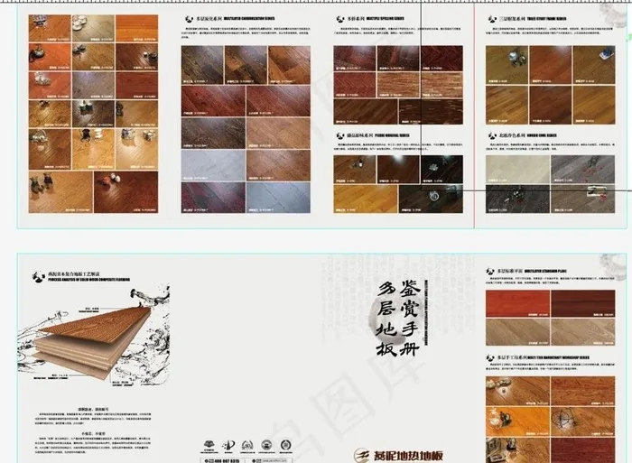Click the logo icon beside the process analysis title
The image size is (632, 463).
[37, 277]
